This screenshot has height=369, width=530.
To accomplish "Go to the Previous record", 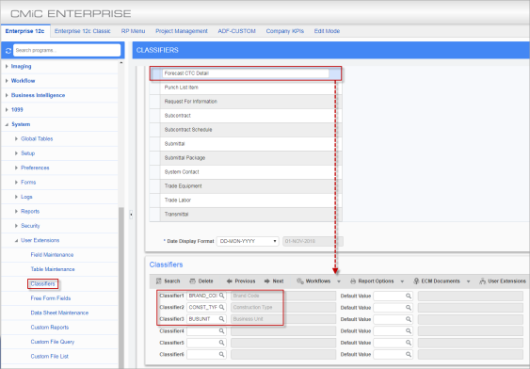I will pyautogui.click(x=241, y=281).
